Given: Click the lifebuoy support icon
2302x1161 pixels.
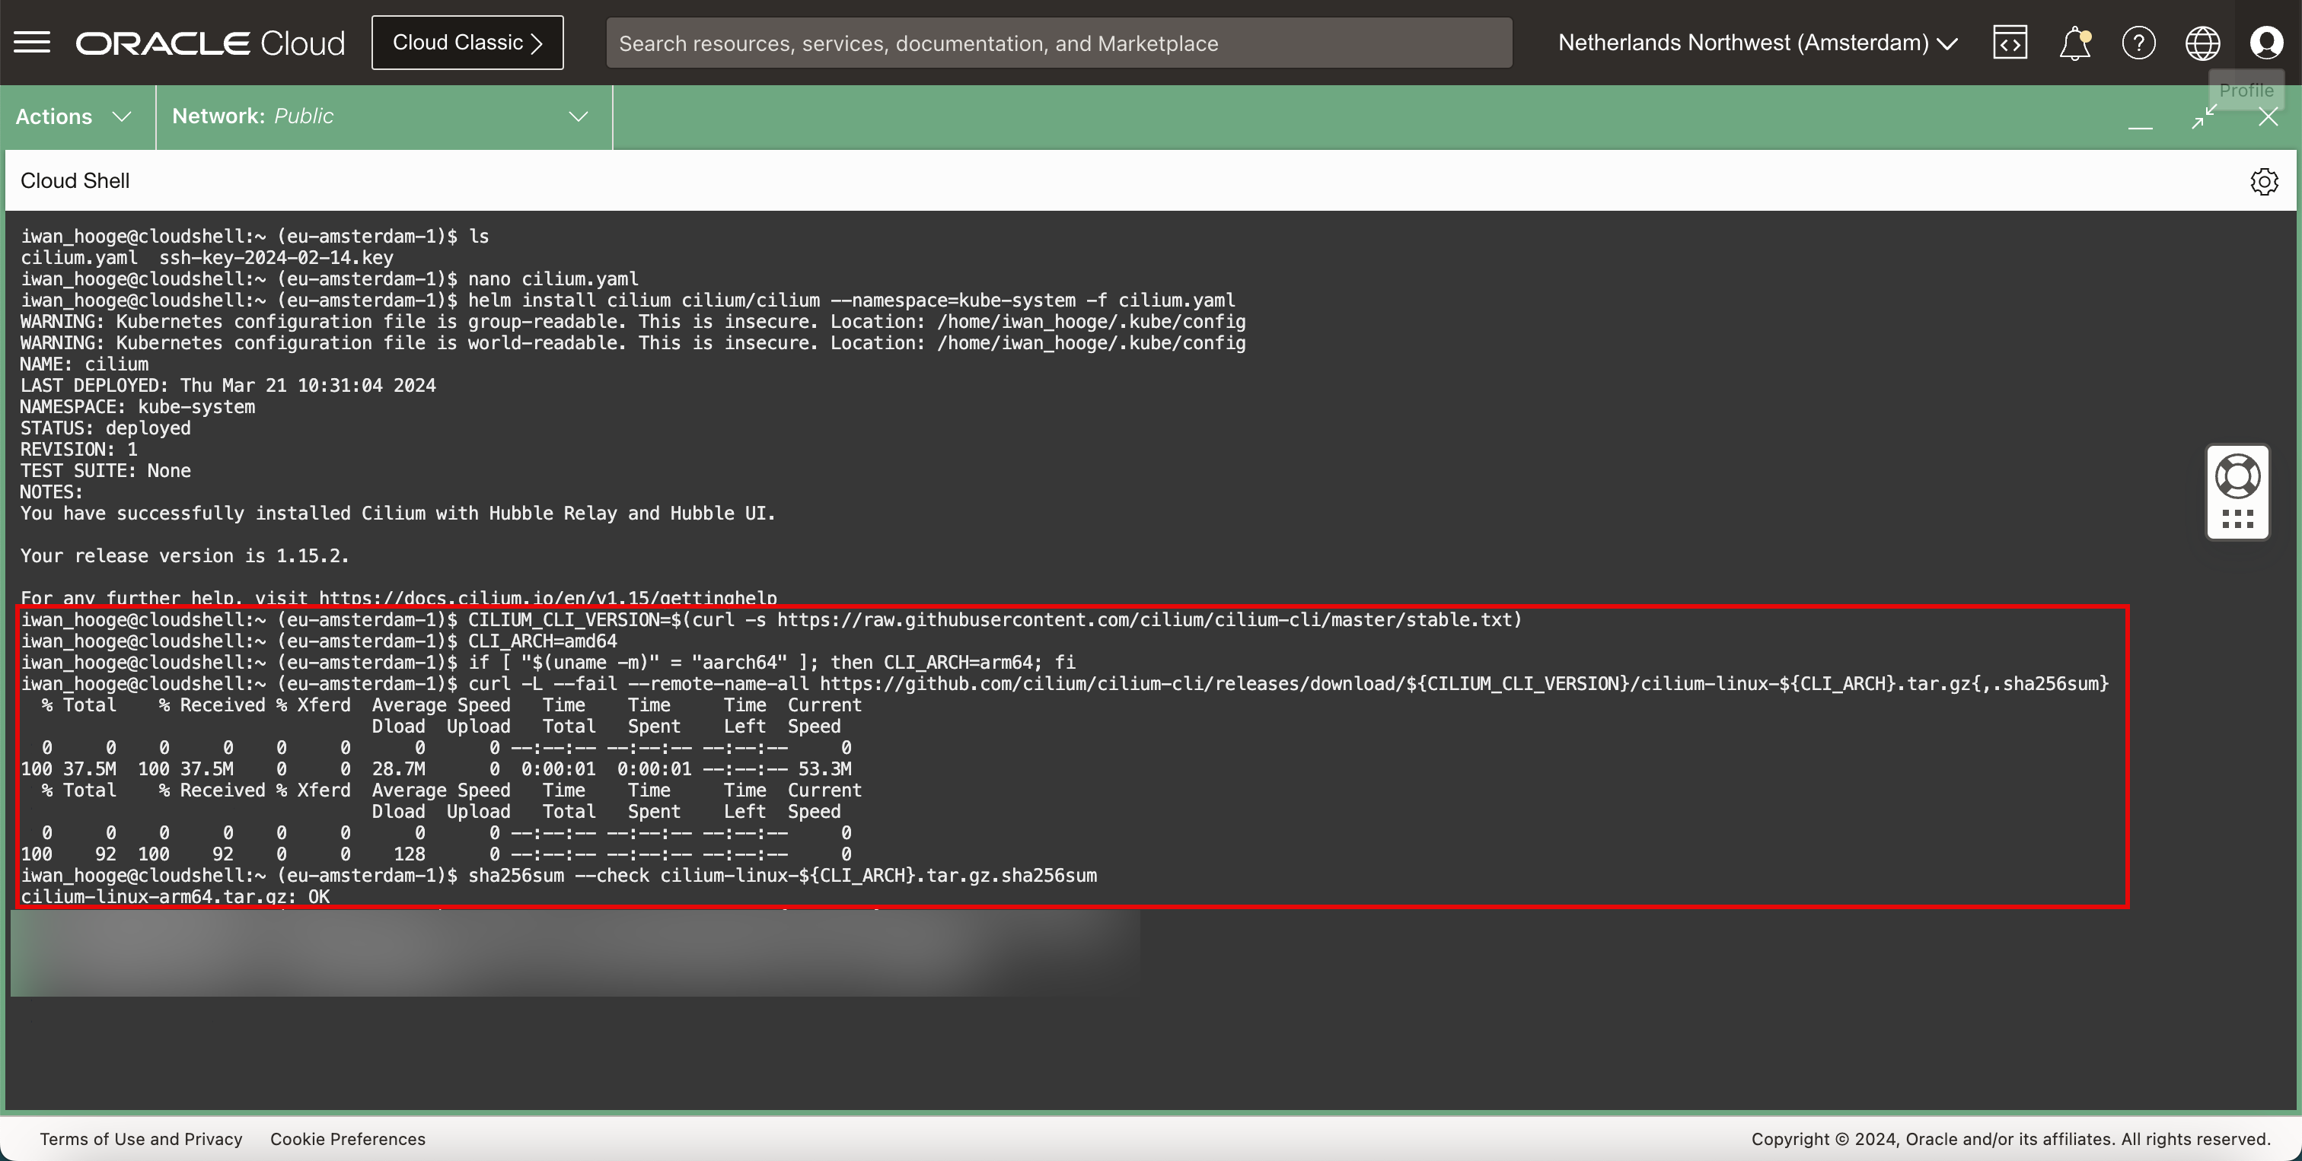Looking at the screenshot, I should (x=2237, y=476).
